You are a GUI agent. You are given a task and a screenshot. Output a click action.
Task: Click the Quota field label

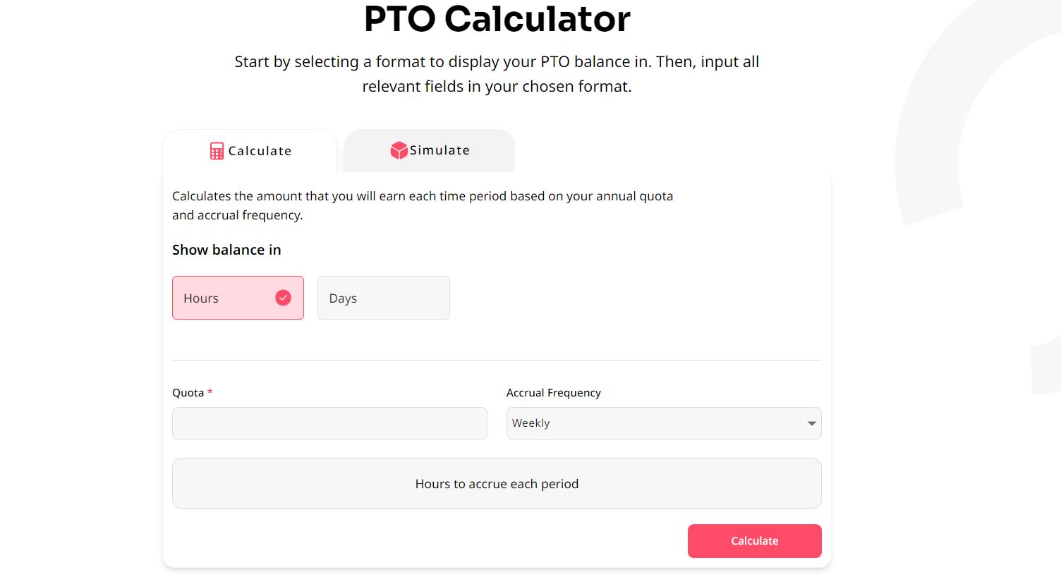tap(188, 393)
